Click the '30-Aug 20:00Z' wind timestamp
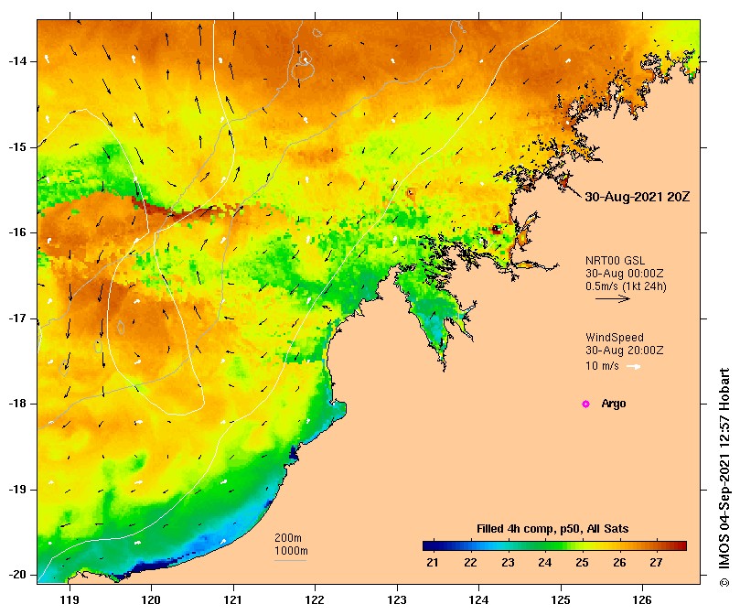The height and width of the screenshot is (615, 740). tap(625, 351)
